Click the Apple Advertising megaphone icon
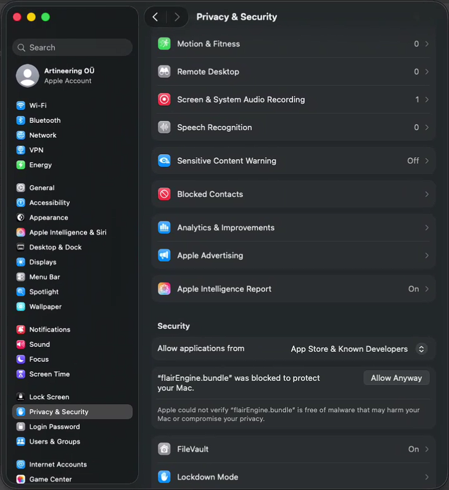 164,255
